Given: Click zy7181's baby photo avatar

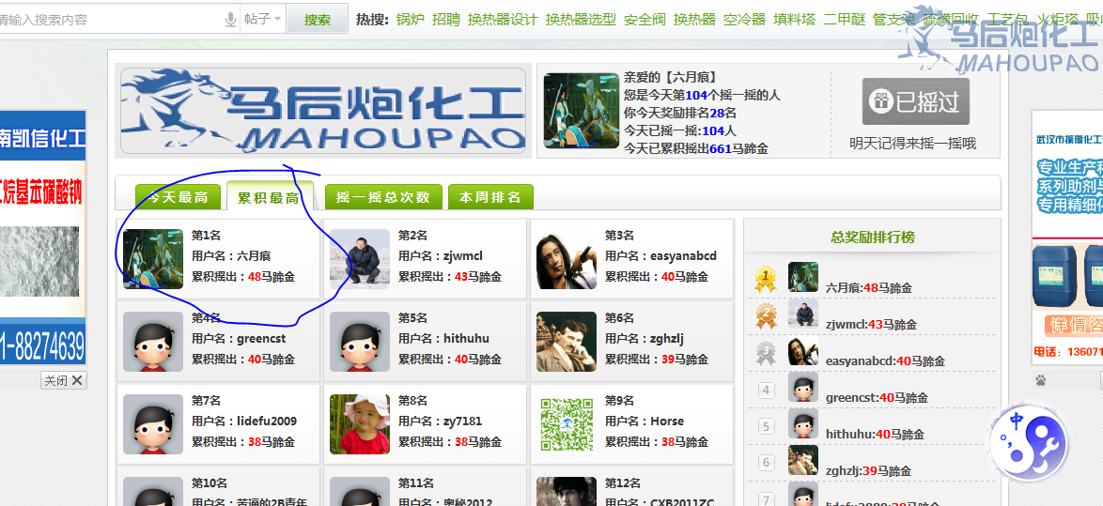Looking at the screenshot, I should click(x=360, y=424).
